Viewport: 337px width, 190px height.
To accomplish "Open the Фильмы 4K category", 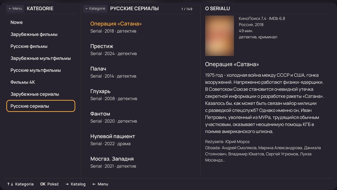I will (x=41, y=82).
